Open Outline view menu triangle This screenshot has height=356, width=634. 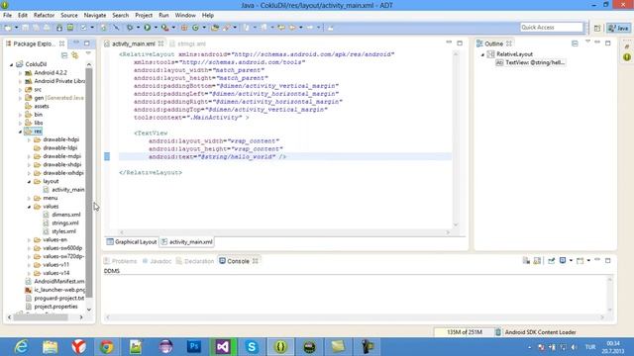point(587,42)
